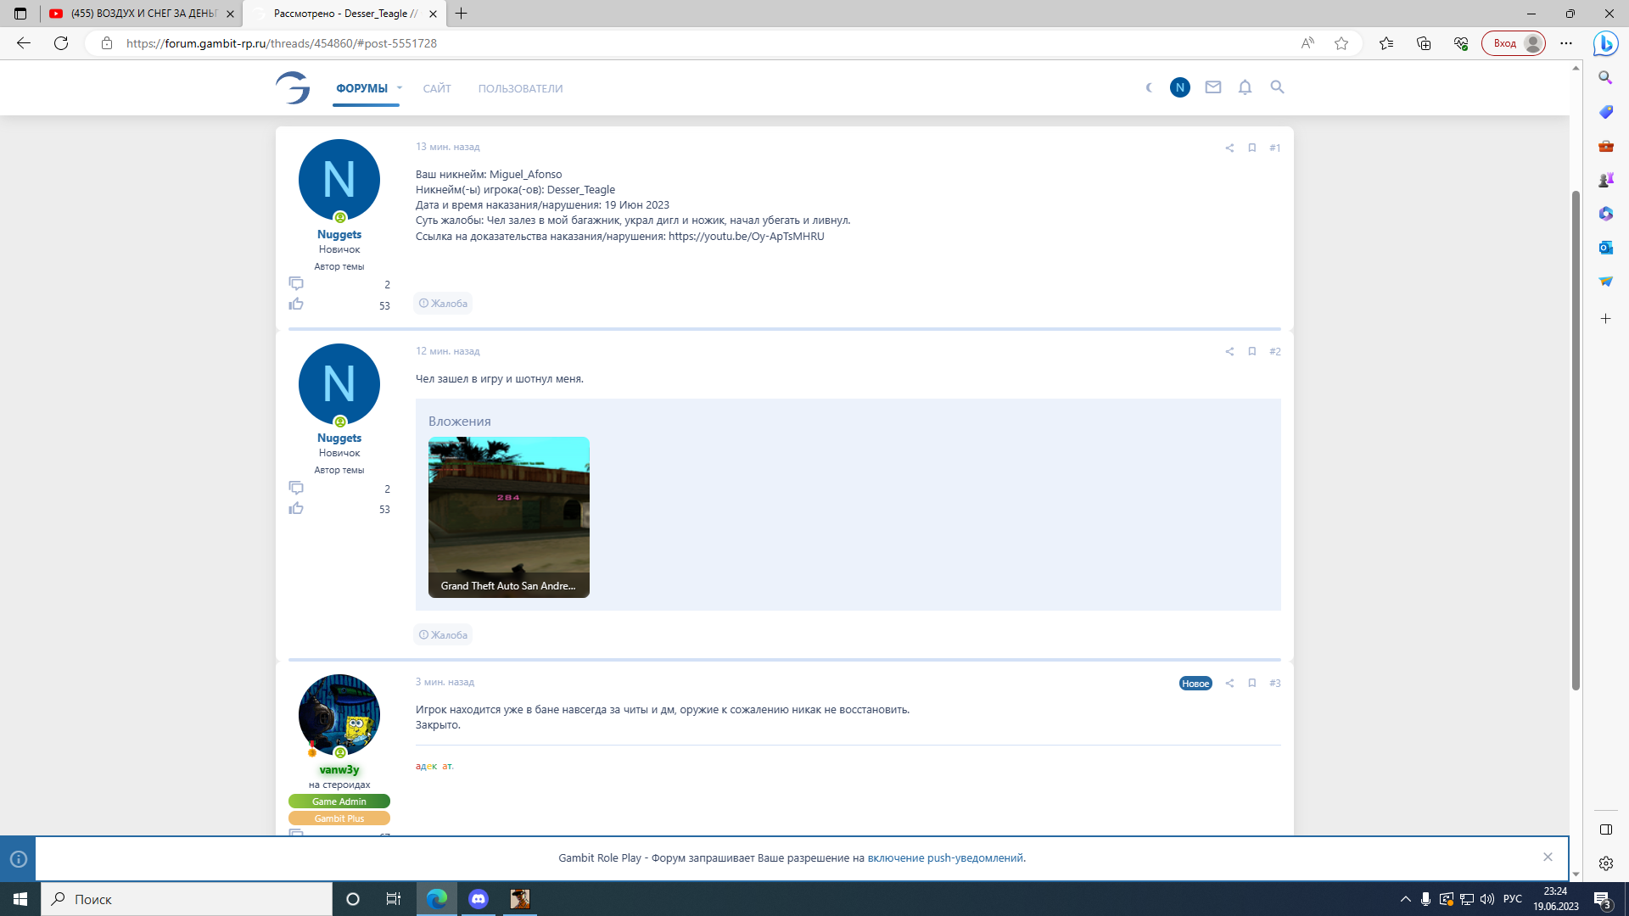This screenshot has width=1629, height=916.
Task: Bookmark post #3 by vanw3y
Action: coord(1251,683)
